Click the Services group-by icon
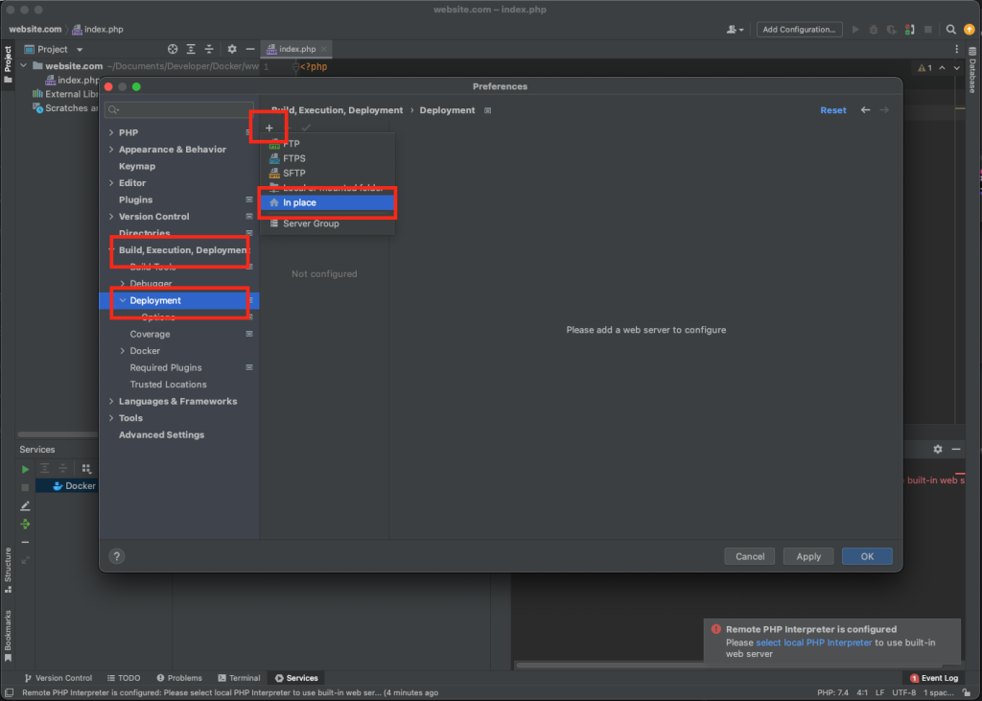 [85, 469]
